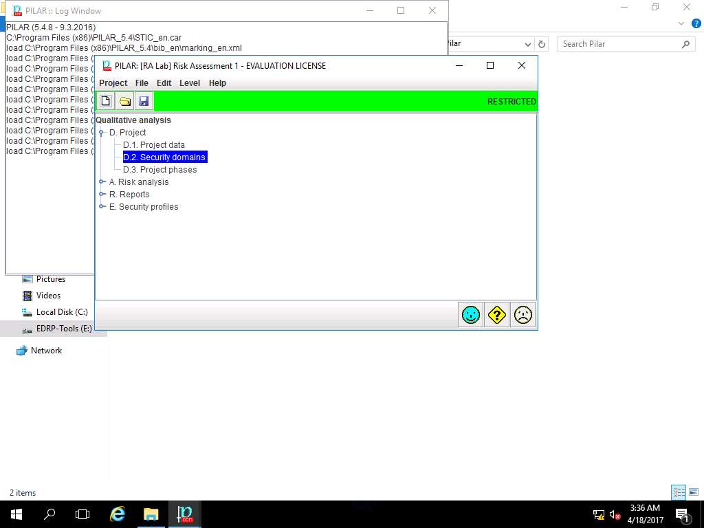The image size is (704, 528).
Task: Click the PILAR icon in main window title bar
Action: point(107,65)
